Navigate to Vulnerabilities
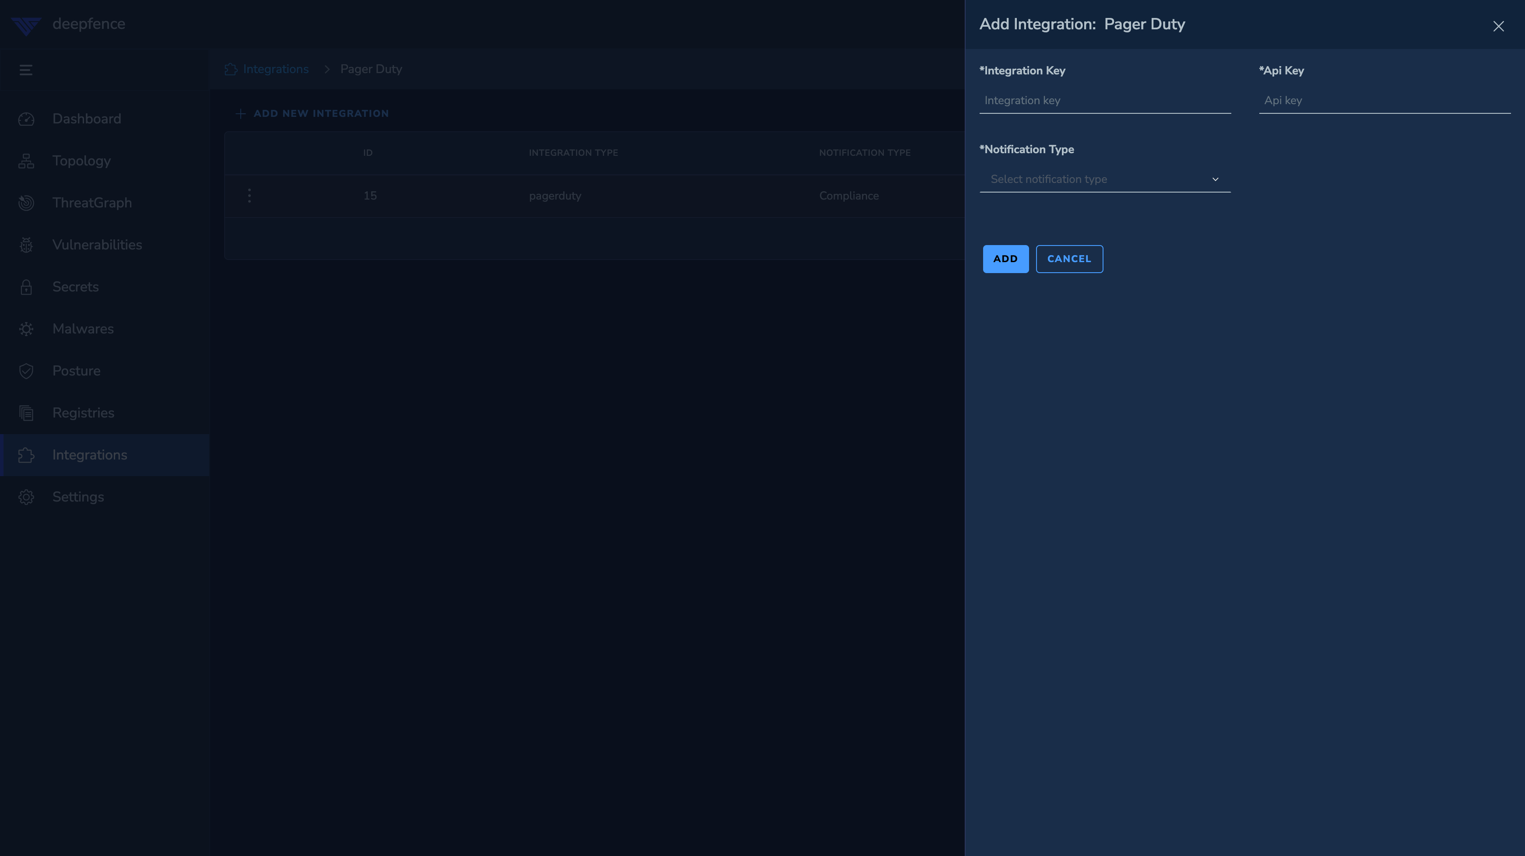The image size is (1525, 856). (x=105, y=245)
